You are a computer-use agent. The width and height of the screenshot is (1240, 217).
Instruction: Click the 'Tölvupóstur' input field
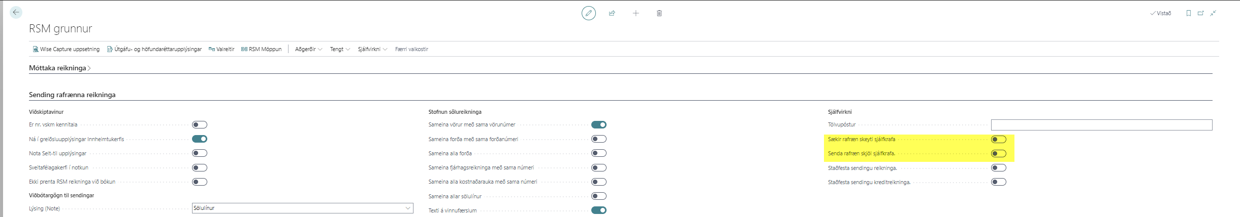coord(1101,125)
